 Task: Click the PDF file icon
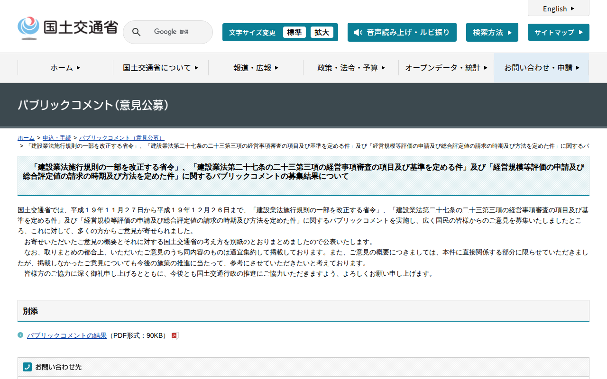175,336
